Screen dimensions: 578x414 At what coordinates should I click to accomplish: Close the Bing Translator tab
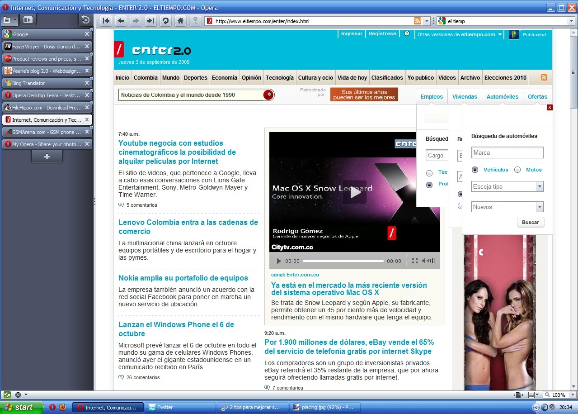click(87, 83)
